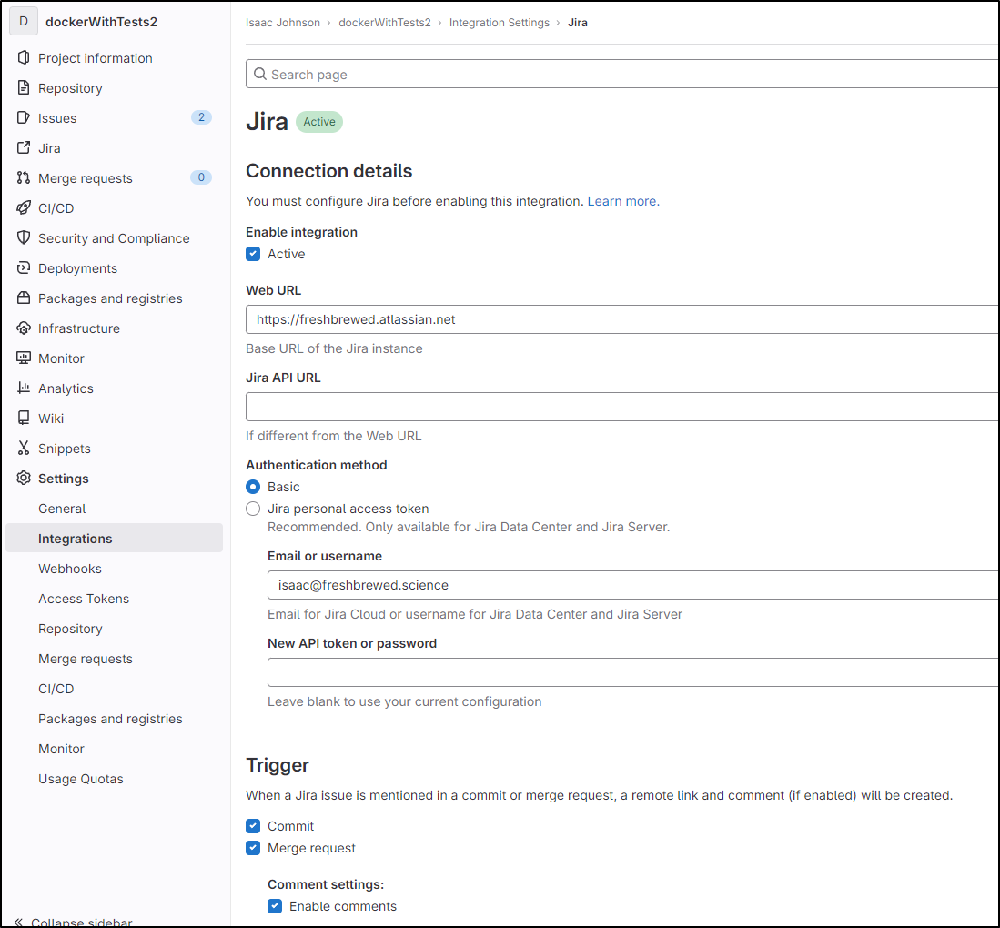
Task: Click the Collapse sidebar chevrons icon
Action: click(x=18, y=922)
